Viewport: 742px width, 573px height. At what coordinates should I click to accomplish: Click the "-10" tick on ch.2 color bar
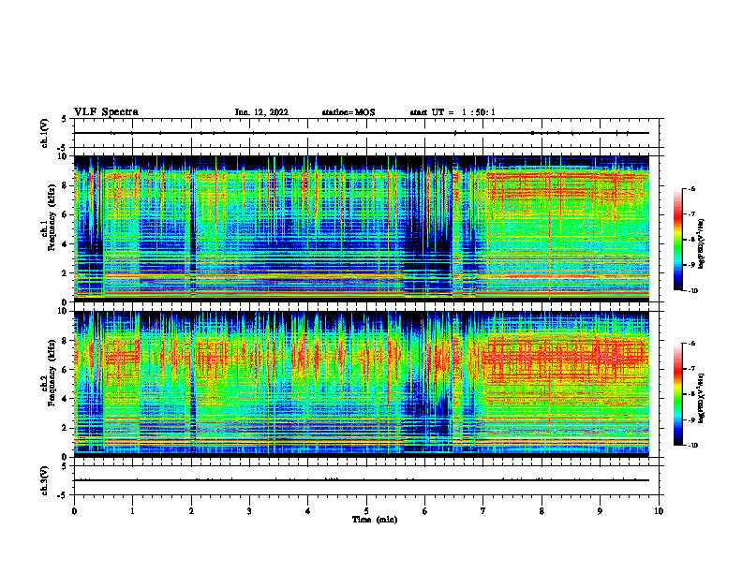692,446
